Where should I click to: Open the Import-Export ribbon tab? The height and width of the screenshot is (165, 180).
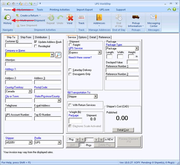pos(84,10)
